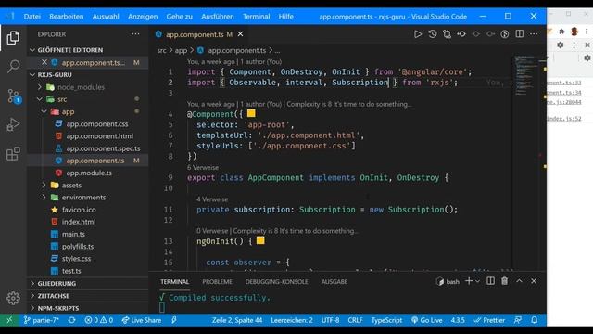Kill terminal with trash icon
593x334 pixels.
tap(505, 281)
